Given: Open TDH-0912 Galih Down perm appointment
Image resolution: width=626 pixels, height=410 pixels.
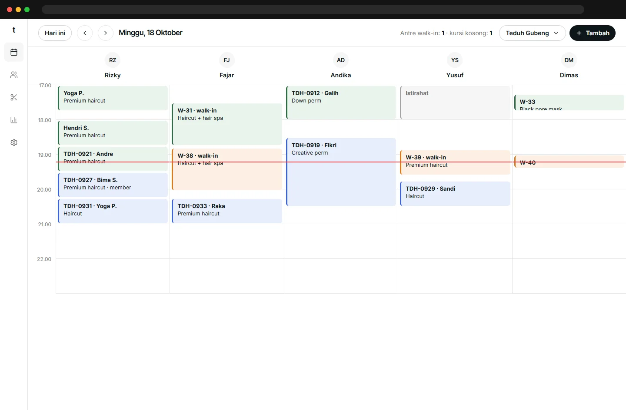Looking at the screenshot, I should pyautogui.click(x=341, y=102).
